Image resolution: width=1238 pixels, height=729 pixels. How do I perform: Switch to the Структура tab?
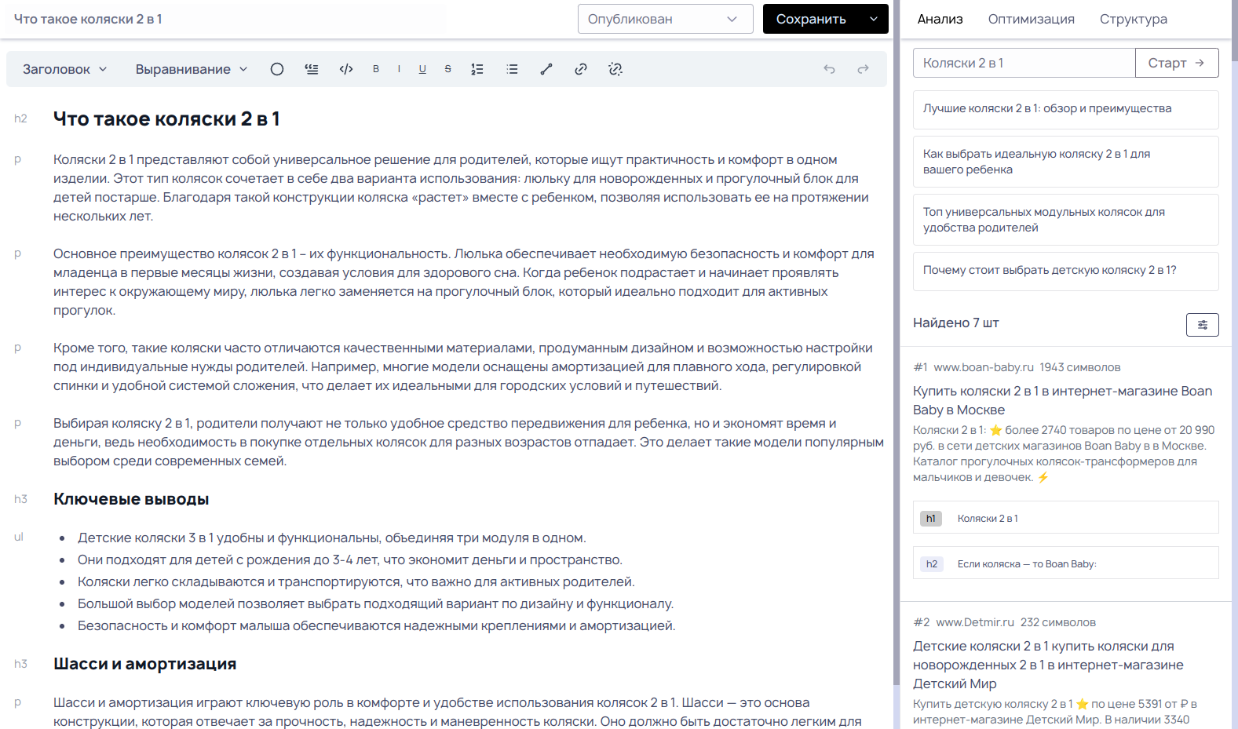click(x=1133, y=19)
